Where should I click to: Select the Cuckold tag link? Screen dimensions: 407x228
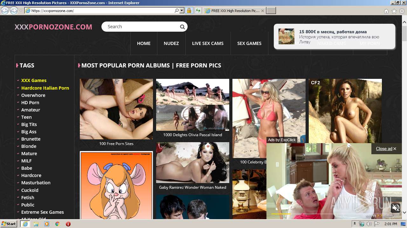pos(30,190)
